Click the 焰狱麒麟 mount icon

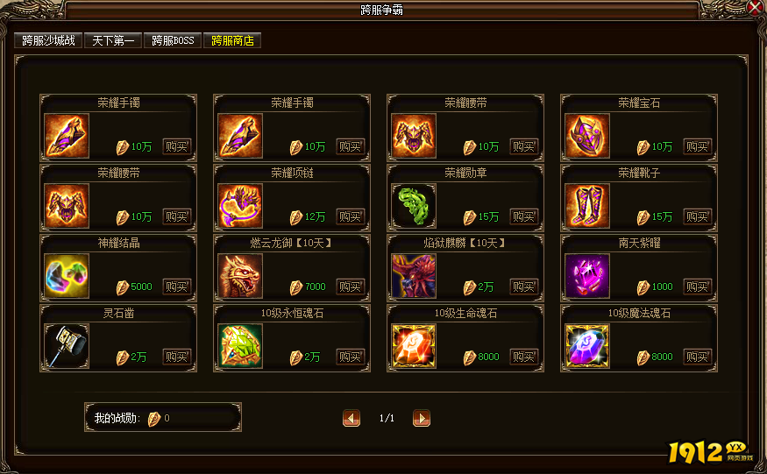tap(414, 276)
